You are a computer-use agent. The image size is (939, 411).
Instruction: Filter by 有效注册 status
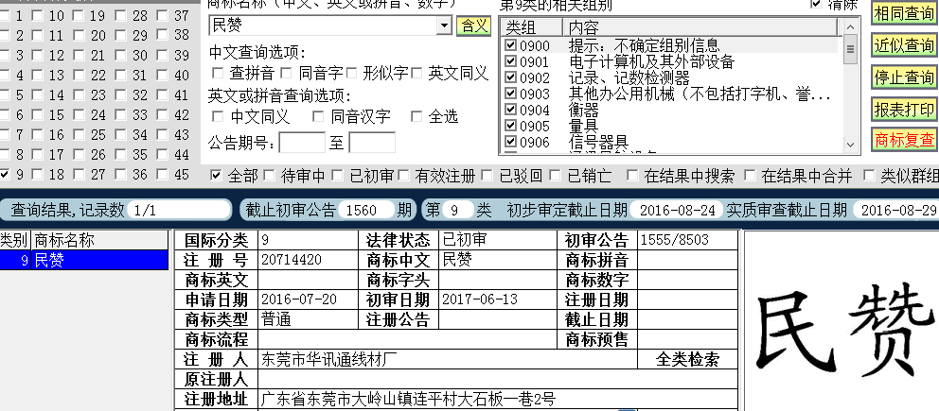403,175
